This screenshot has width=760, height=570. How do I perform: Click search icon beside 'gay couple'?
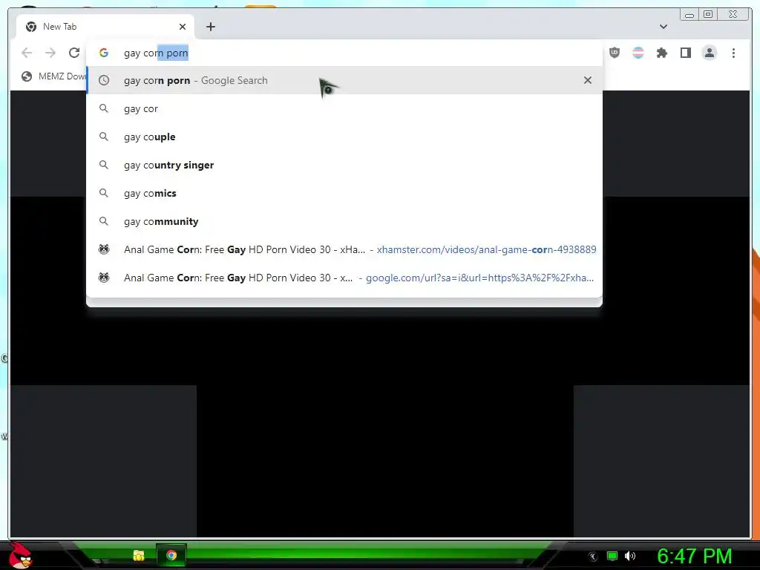click(104, 137)
